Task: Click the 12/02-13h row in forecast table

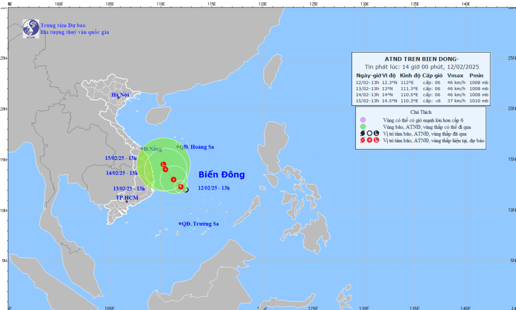Action: tap(422, 82)
